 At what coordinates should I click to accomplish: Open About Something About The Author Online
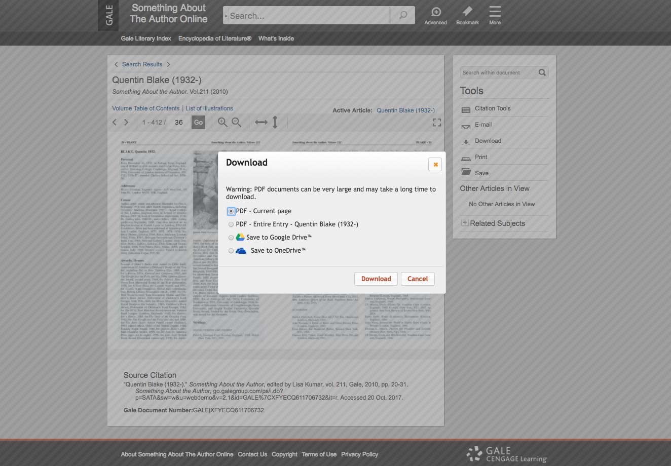tap(177, 454)
